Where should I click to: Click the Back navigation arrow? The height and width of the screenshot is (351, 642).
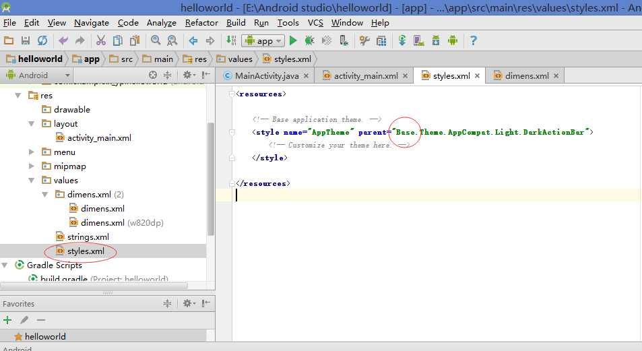[x=193, y=40]
